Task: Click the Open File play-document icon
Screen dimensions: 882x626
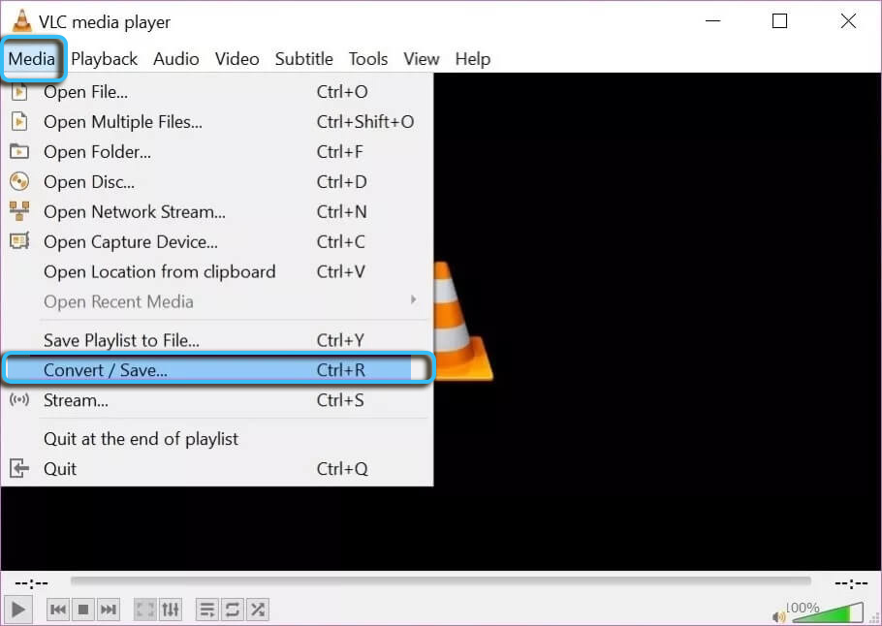Action: 19,91
